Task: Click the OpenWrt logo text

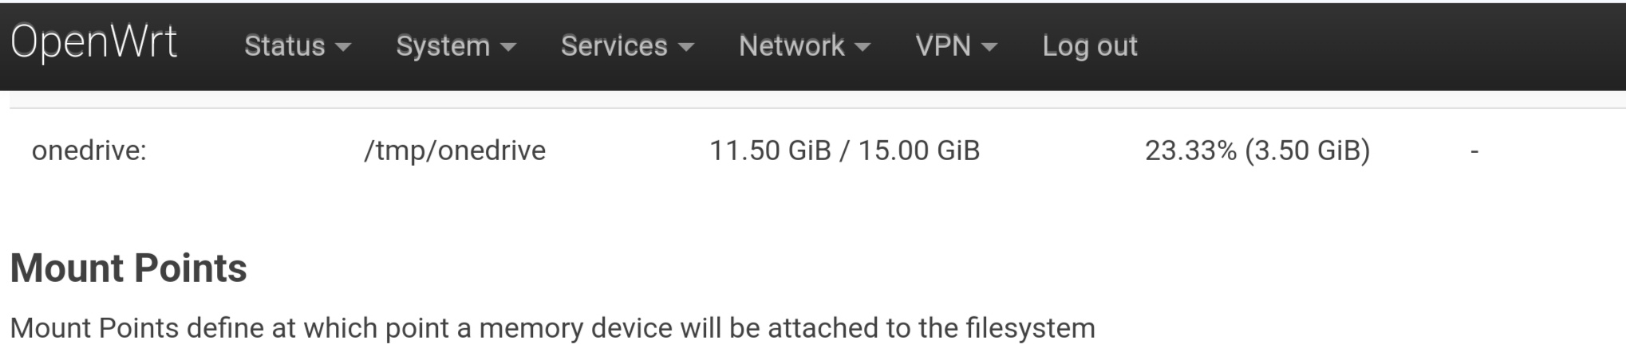Action: pyautogui.click(x=93, y=43)
